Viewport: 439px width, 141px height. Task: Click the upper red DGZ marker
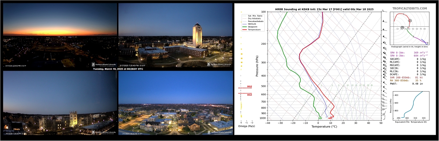(245, 88)
